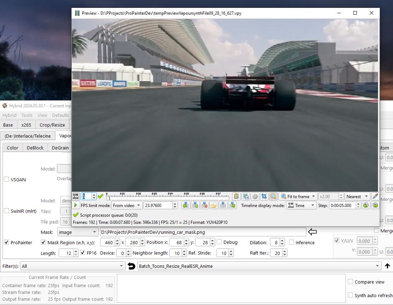Expand the Mask type dropdown showing image
Image resolution: width=393 pixels, height=305 pixels.
pyautogui.click(x=78, y=232)
